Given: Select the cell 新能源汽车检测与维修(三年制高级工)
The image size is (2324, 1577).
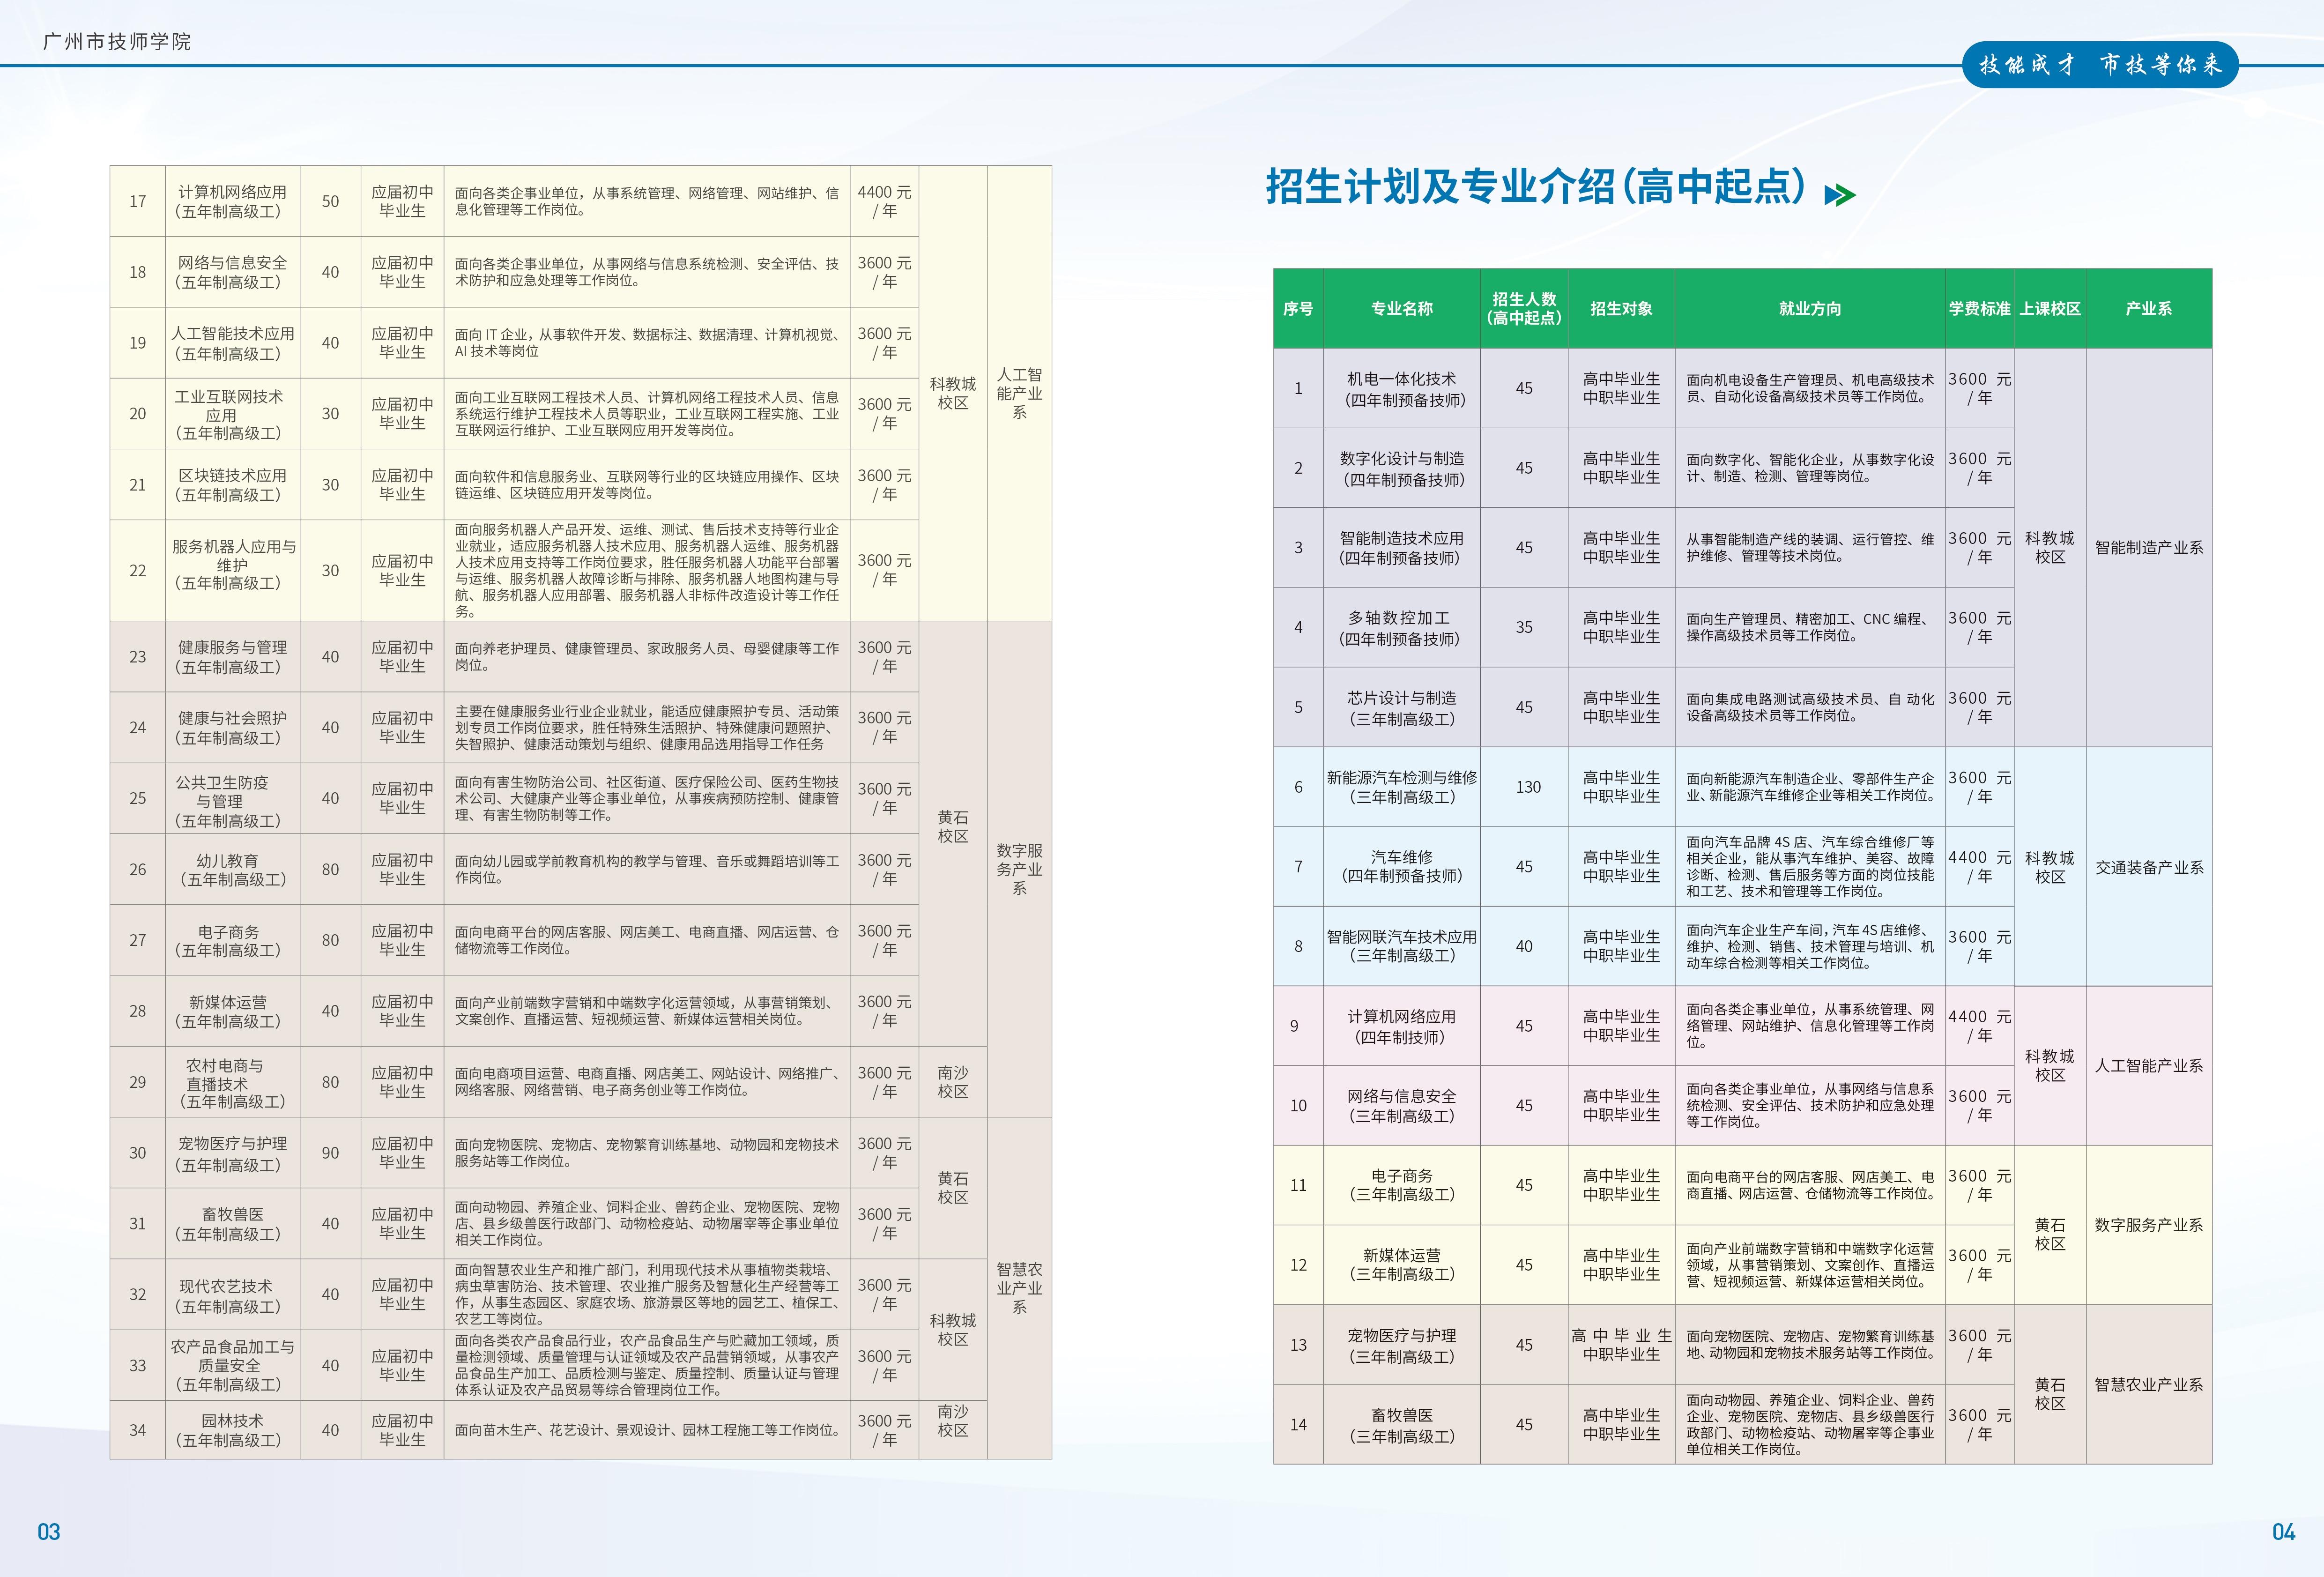Looking at the screenshot, I should point(1401,787).
